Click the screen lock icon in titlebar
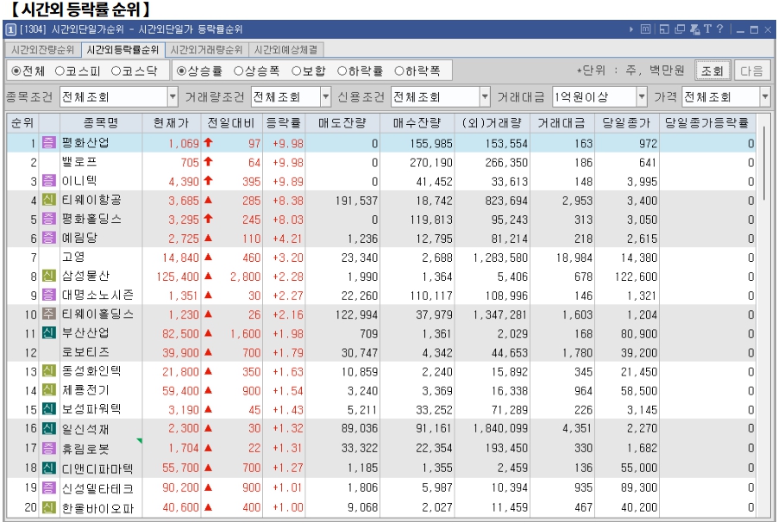This screenshot has height=528, width=778. point(696,29)
